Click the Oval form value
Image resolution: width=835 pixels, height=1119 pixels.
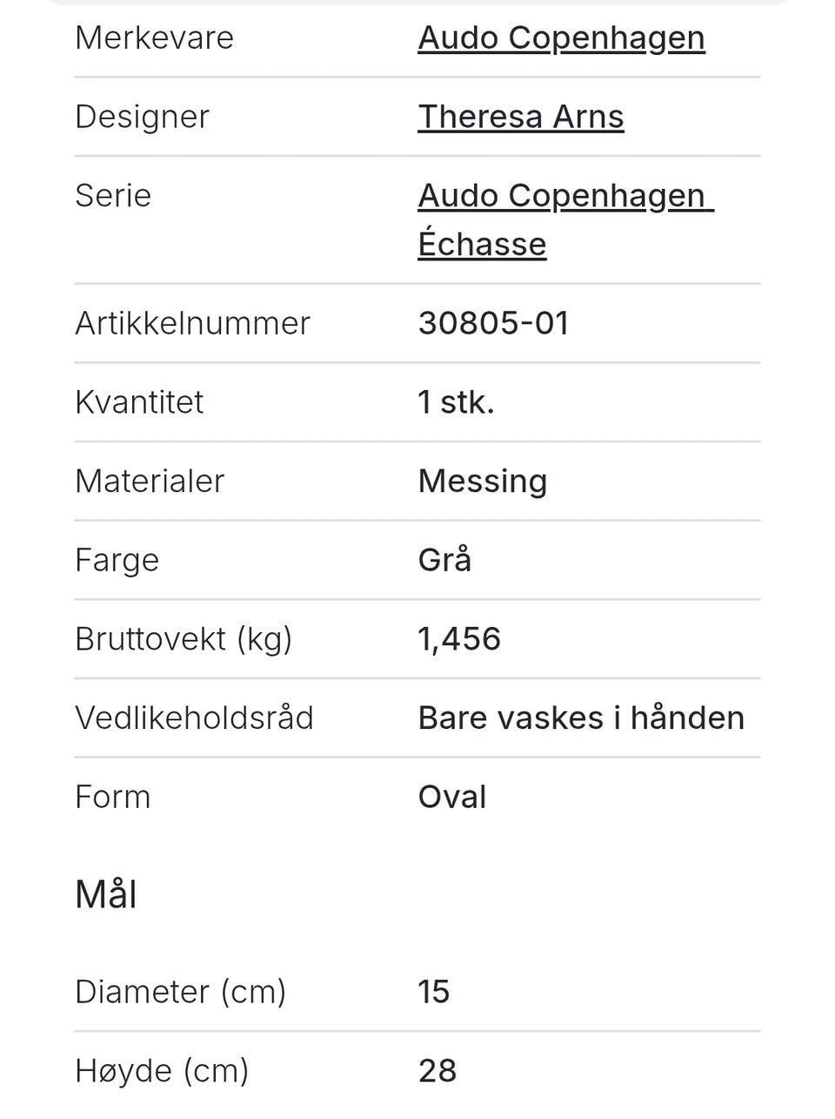(451, 797)
